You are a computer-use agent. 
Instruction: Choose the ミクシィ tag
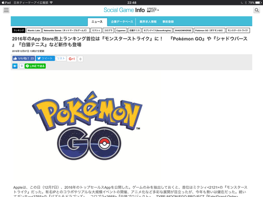click(96, 31)
